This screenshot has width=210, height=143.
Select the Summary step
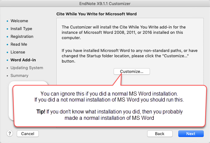(x=19, y=76)
